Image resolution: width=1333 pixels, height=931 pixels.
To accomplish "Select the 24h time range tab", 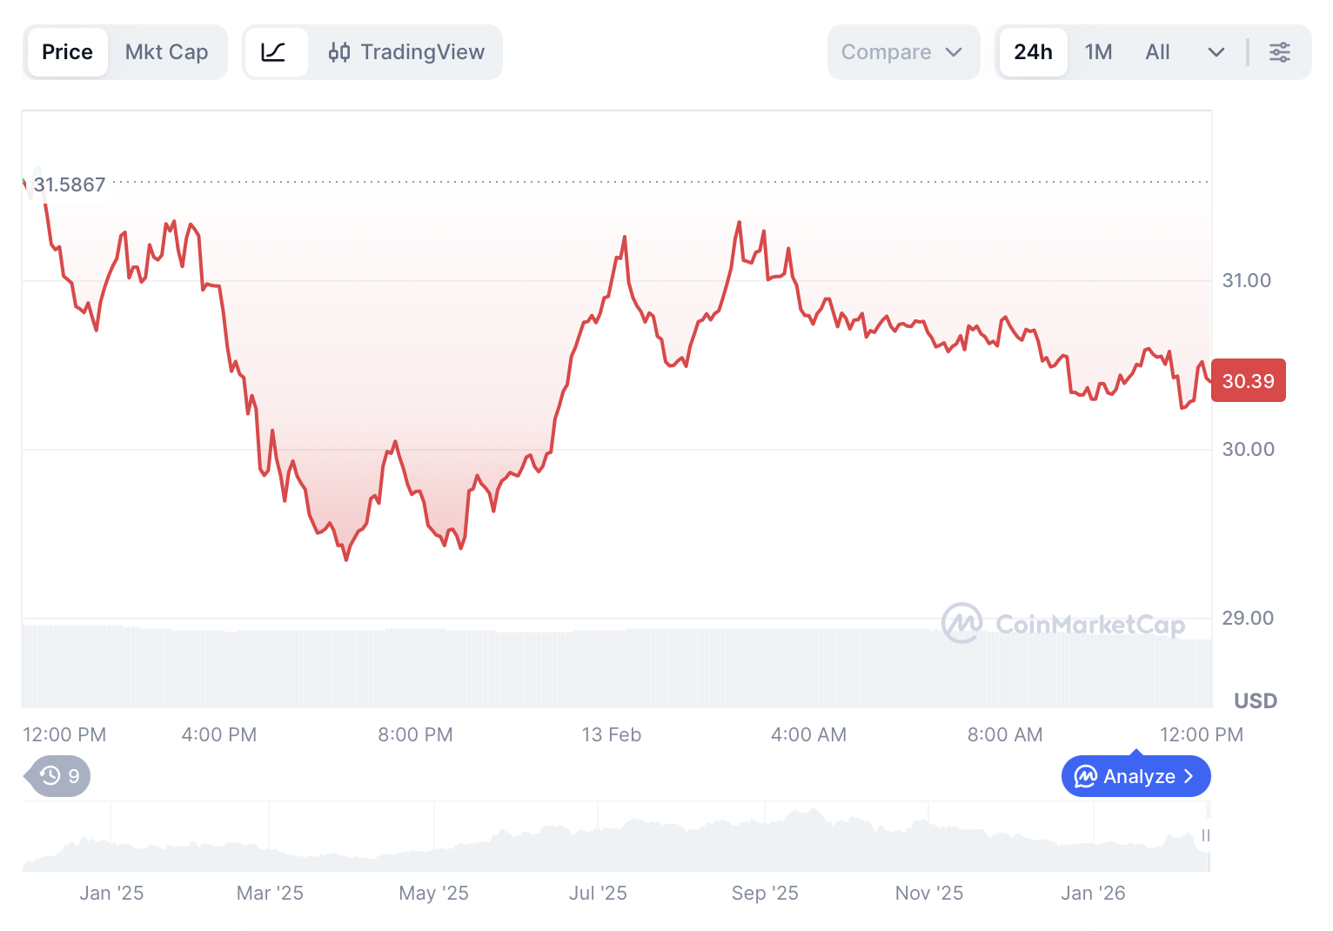I will point(1033,52).
